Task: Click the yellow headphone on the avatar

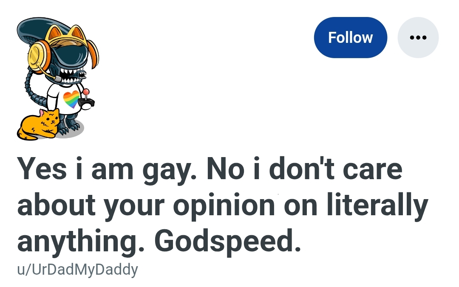Action: [x=39, y=56]
